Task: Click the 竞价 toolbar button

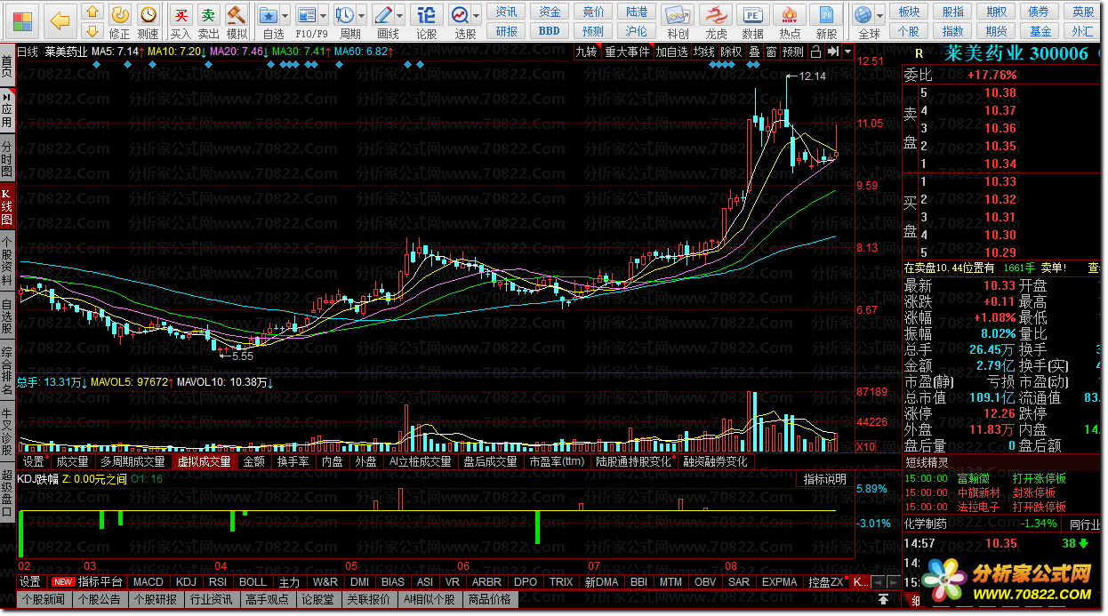Action: pos(593,12)
